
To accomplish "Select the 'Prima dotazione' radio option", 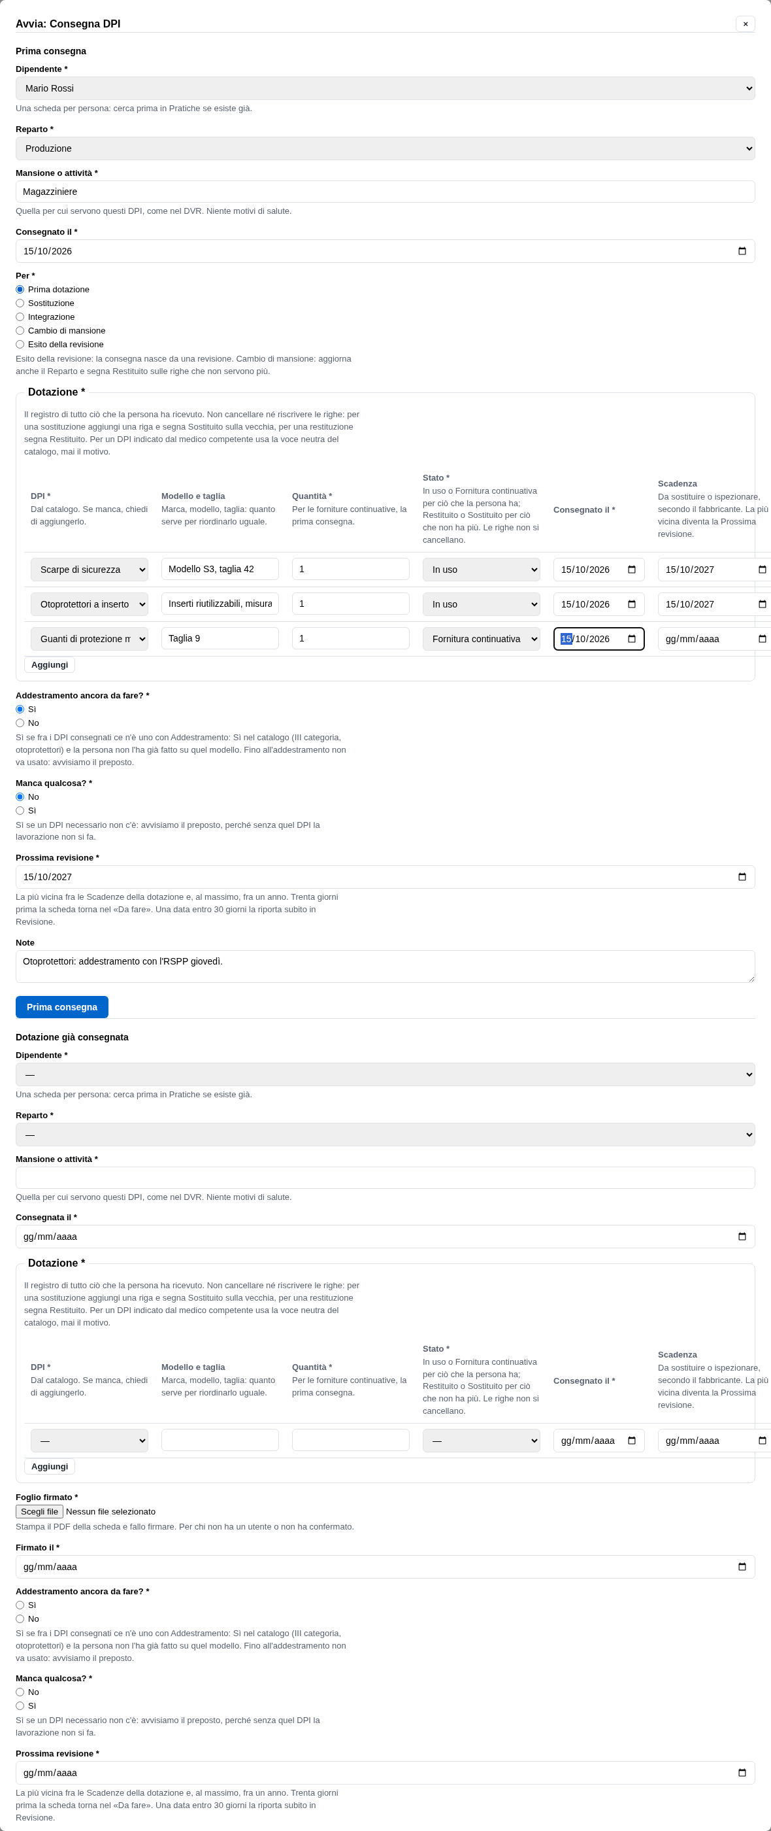I will [20, 289].
